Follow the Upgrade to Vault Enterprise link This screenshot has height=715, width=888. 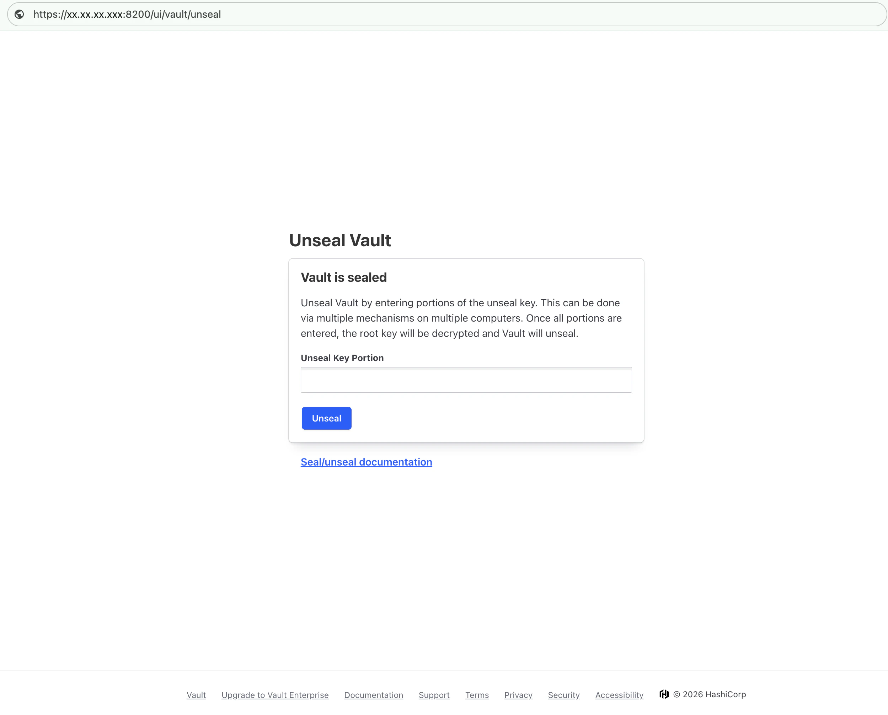(x=275, y=695)
